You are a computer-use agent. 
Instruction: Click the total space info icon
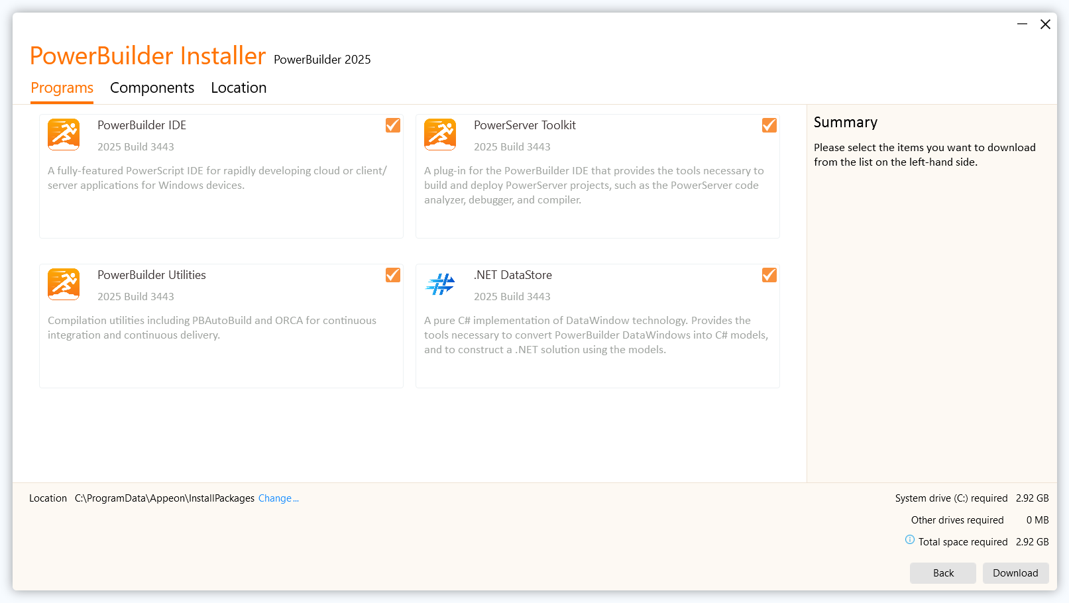click(910, 540)
